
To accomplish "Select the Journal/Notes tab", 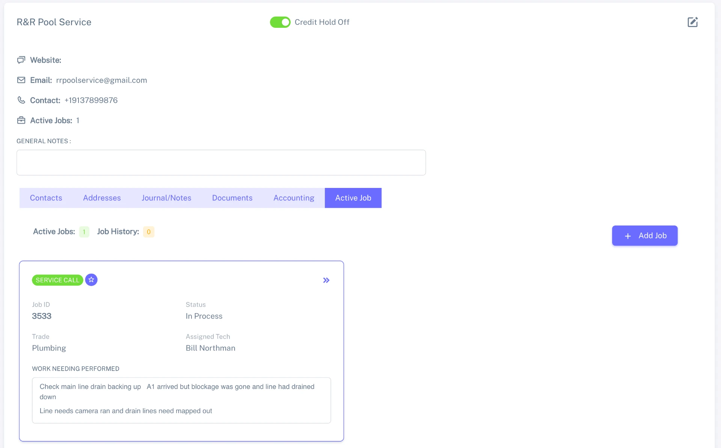I will pyautogui.click(x=166, y=198).
